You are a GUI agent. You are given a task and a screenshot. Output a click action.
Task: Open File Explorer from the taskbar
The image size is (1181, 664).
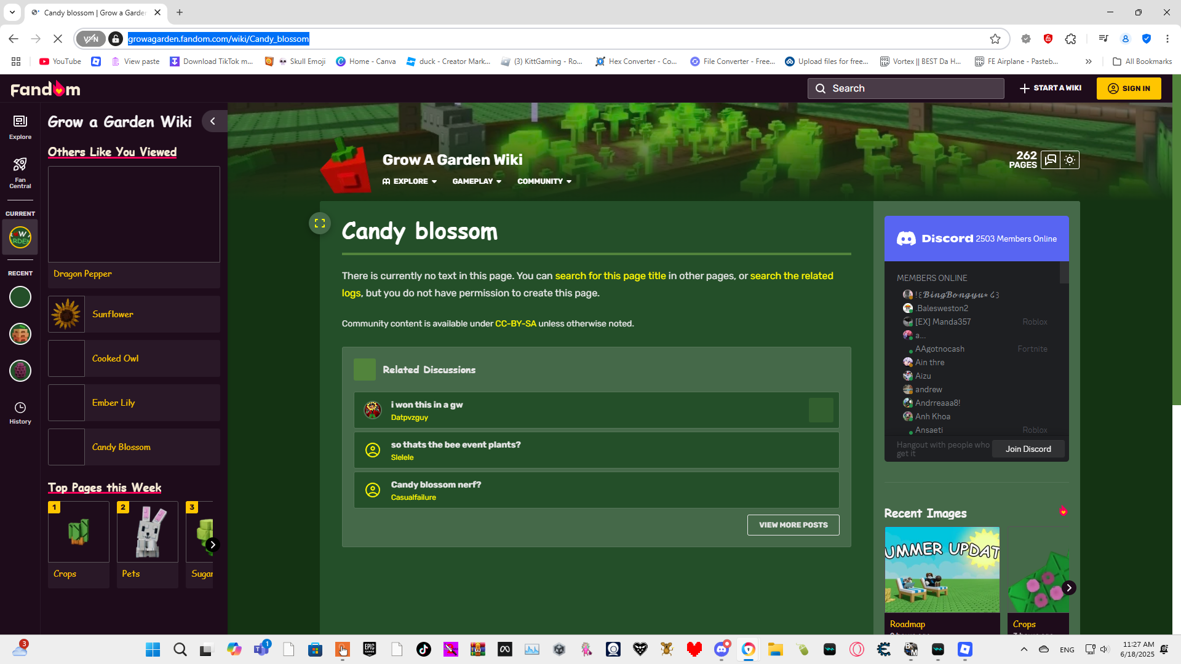click(776, 649)
